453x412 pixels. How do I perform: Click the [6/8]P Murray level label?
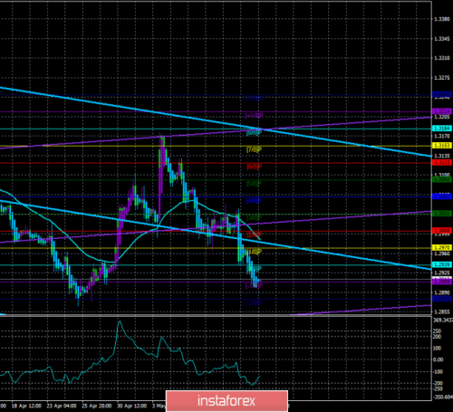[254, 167]
